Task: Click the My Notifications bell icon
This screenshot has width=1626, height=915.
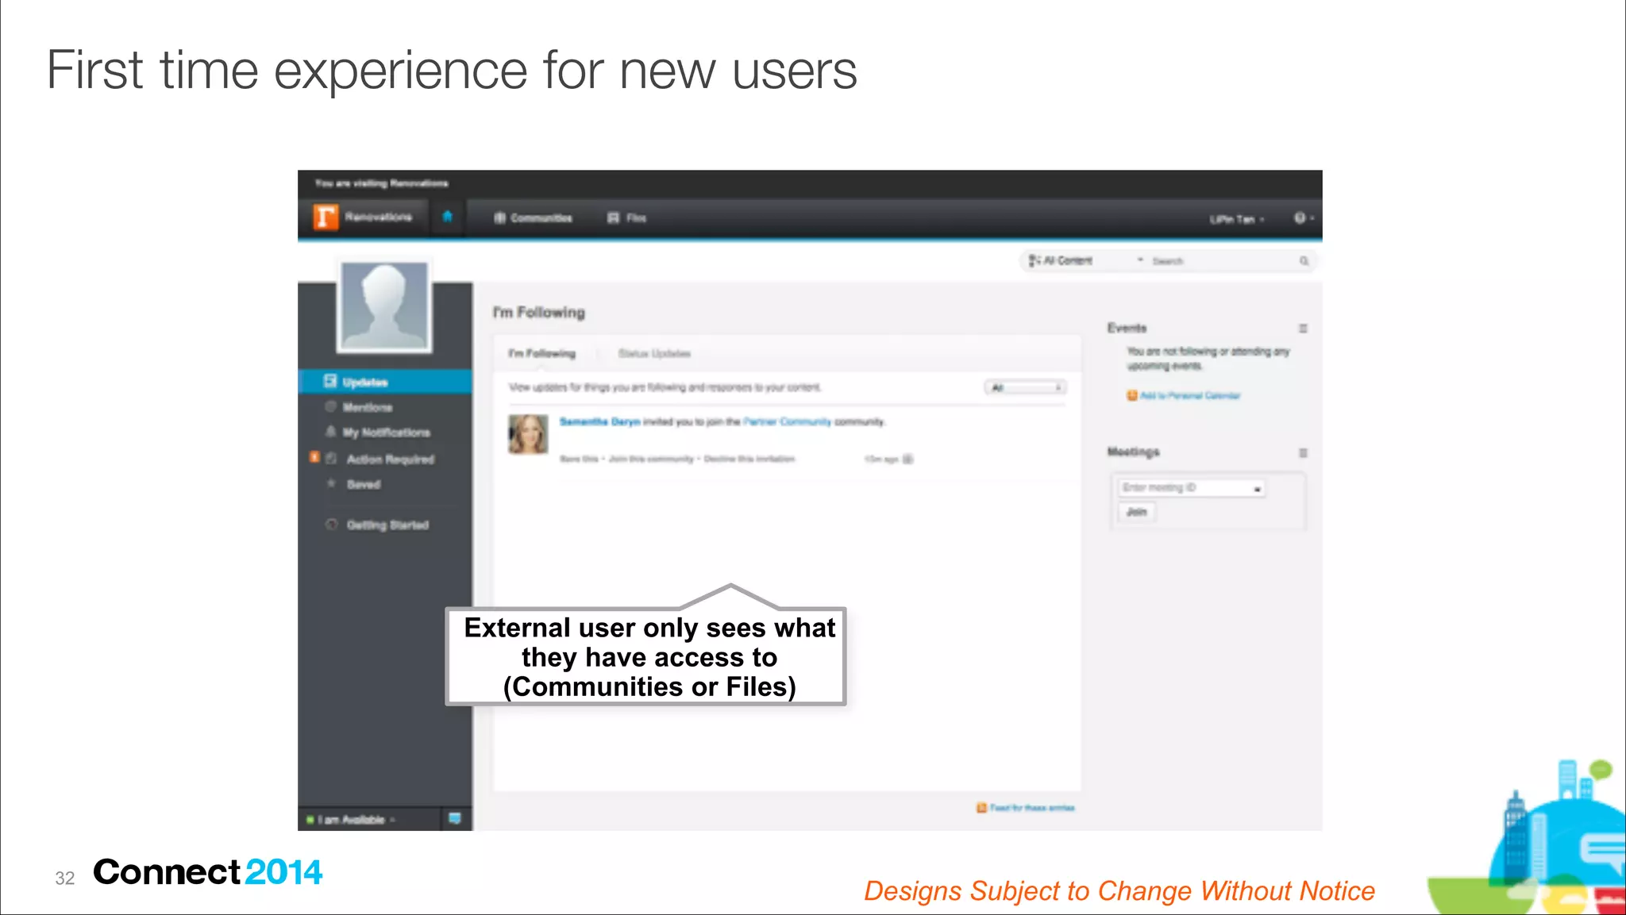Action: [330, 432]
